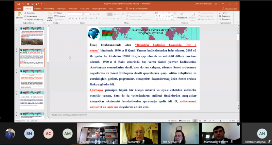272x145 pixels.
Task: Click the Redo/repeat icon in quick access toolbar
Action: pos(28,3)
